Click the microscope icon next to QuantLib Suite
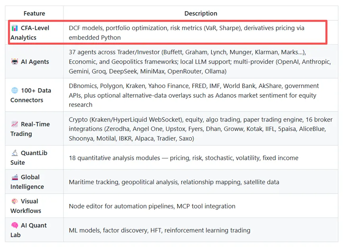 pos(15,153)
